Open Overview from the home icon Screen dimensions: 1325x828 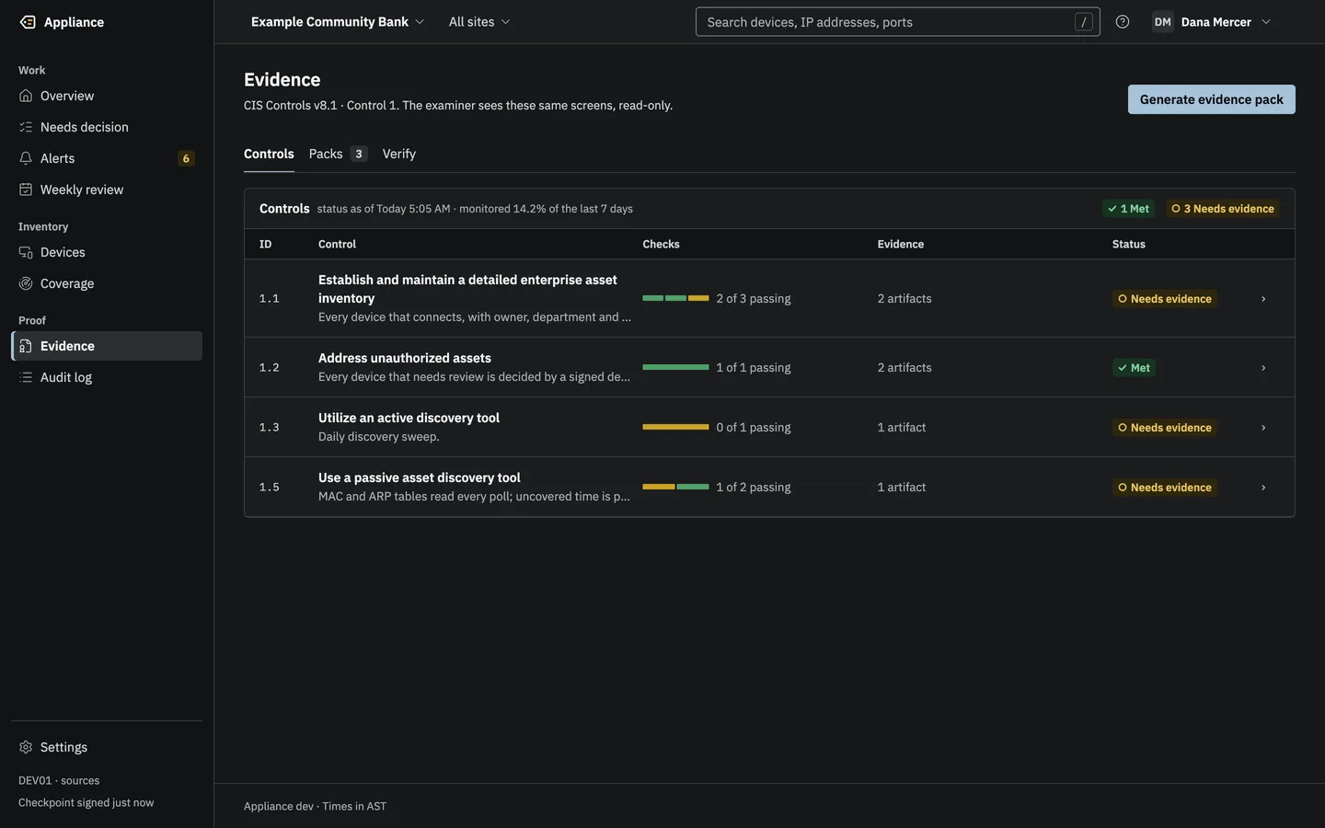[26, 96]
